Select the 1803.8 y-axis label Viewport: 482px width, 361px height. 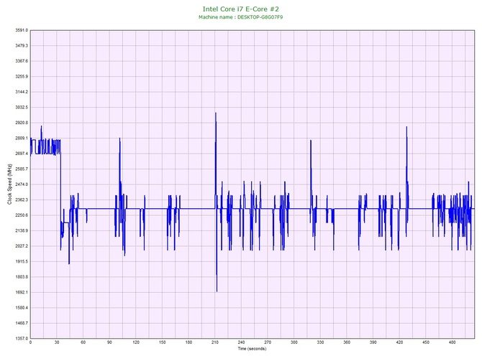(22, 277)
